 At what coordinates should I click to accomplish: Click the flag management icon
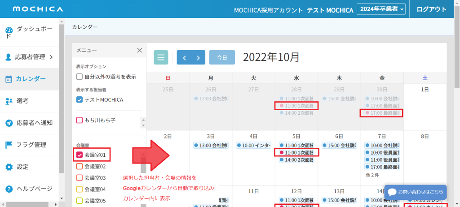click(9, 145)
